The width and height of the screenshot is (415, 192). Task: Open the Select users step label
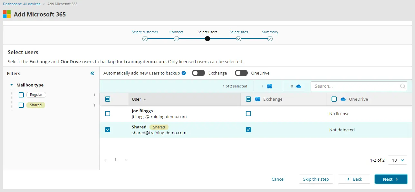[x=207, y=32]
